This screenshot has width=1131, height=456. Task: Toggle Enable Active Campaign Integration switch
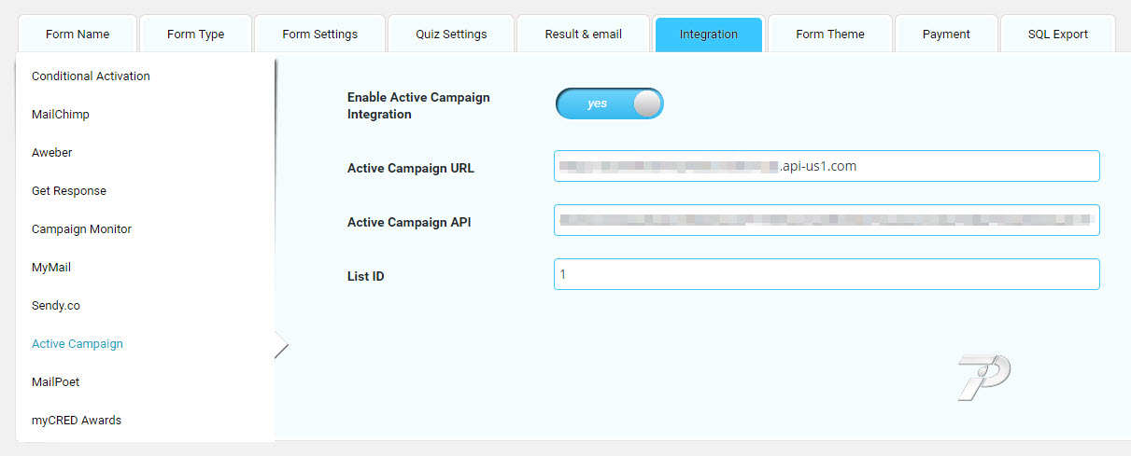pos(609,104)
